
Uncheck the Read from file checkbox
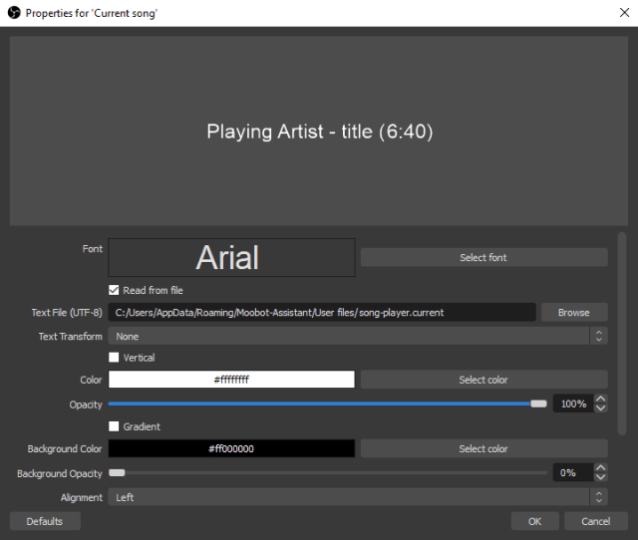[114, 290]
